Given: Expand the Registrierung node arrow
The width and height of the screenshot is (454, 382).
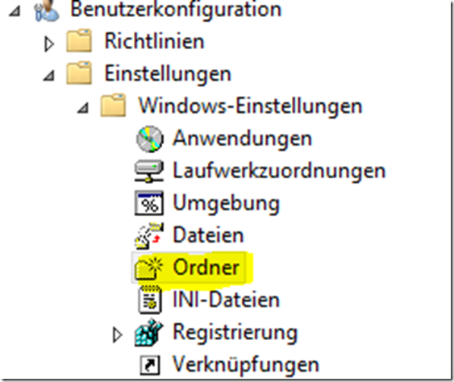Looking at the screenshot, I should click(x=117, y=334).
